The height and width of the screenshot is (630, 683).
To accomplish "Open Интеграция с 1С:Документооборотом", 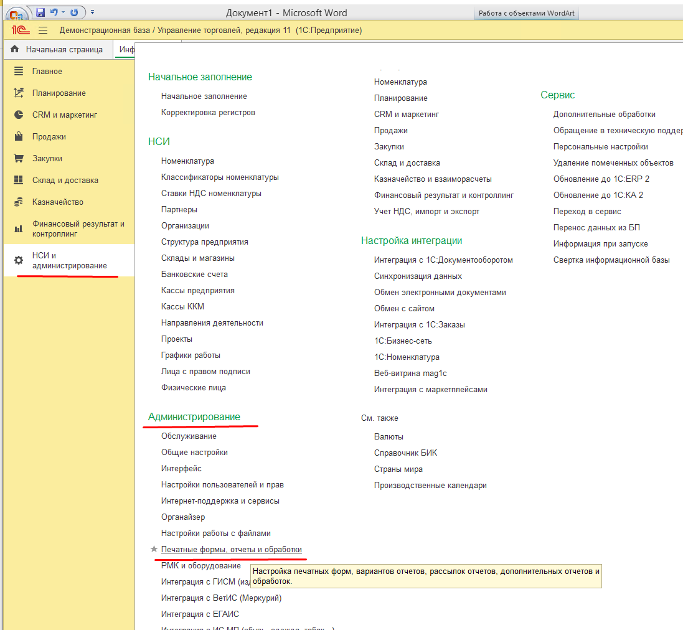I will tap(443, 260).
